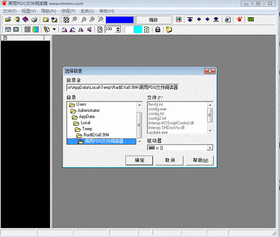Click the checkerboard pattern icon
280x237 pixels.
pyautogui.click(x=66, y=20)
